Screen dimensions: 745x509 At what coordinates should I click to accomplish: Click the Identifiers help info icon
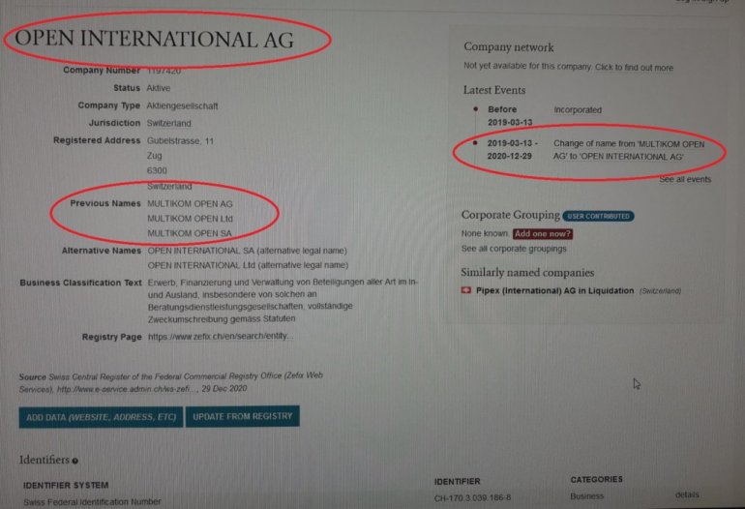(x=75, y=461)
